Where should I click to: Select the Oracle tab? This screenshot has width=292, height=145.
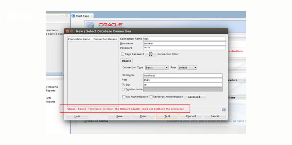click(126, 61)
